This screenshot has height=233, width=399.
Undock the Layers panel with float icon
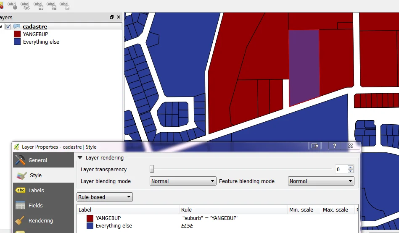click(x=112, y=17)
